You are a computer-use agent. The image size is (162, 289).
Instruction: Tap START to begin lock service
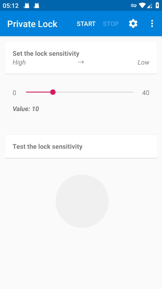[x=86, y=24]
